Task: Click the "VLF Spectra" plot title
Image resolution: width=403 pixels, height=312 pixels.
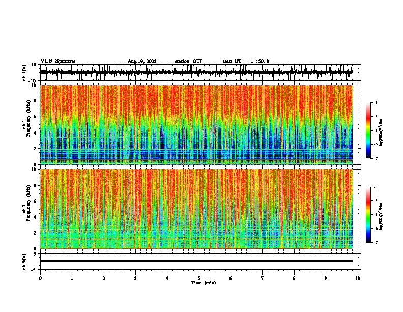Action: (x=57, y=61)
